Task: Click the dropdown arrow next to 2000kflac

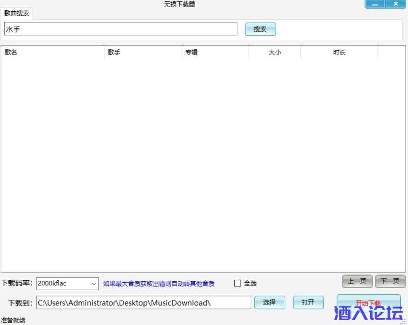Action: [x=94, y=284]
